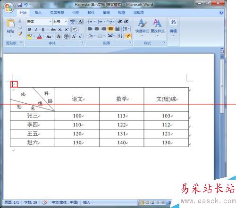Switch to 页面布局 tab

point(57,12)
